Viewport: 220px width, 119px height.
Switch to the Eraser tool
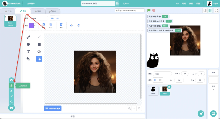tap(29, 59)
